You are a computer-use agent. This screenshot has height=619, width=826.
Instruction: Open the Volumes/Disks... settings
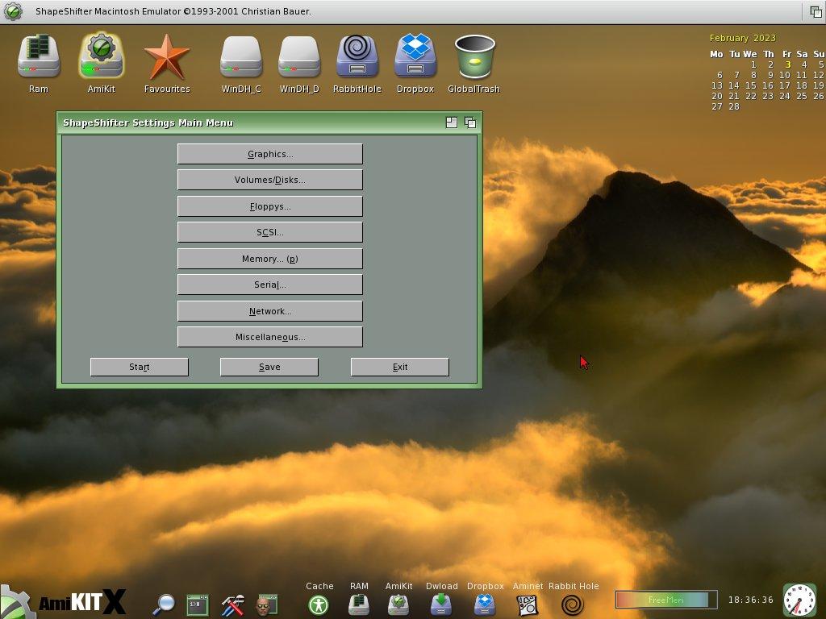[270, 180]
